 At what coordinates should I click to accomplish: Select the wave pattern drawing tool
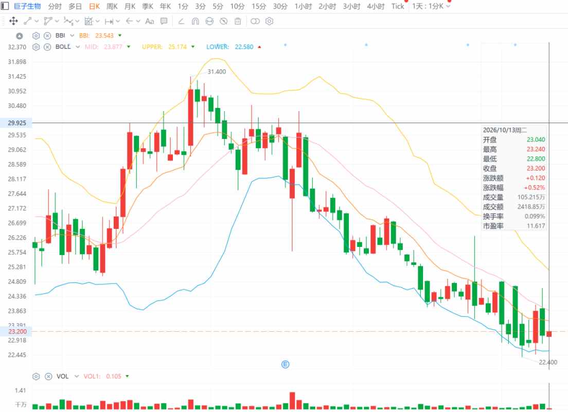(68, 21)
